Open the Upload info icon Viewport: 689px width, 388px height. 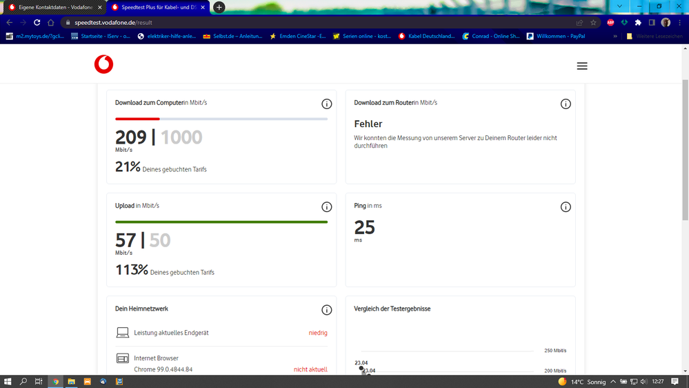pyautogui.click(x=326, y=206)
